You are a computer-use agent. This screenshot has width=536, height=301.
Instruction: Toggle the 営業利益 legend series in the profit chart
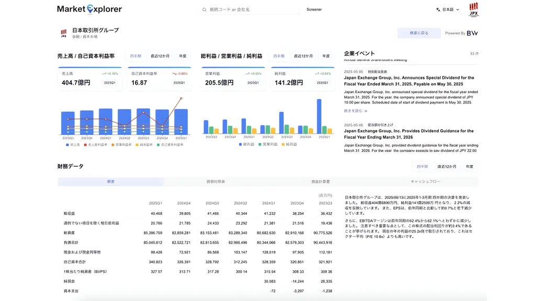point(268,144)
